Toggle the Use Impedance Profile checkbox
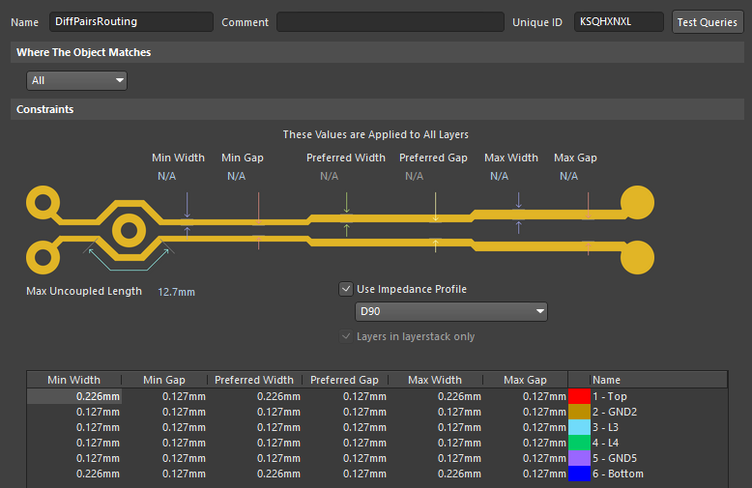The width and height of the screenshot is (752, 488). [346, 289]
